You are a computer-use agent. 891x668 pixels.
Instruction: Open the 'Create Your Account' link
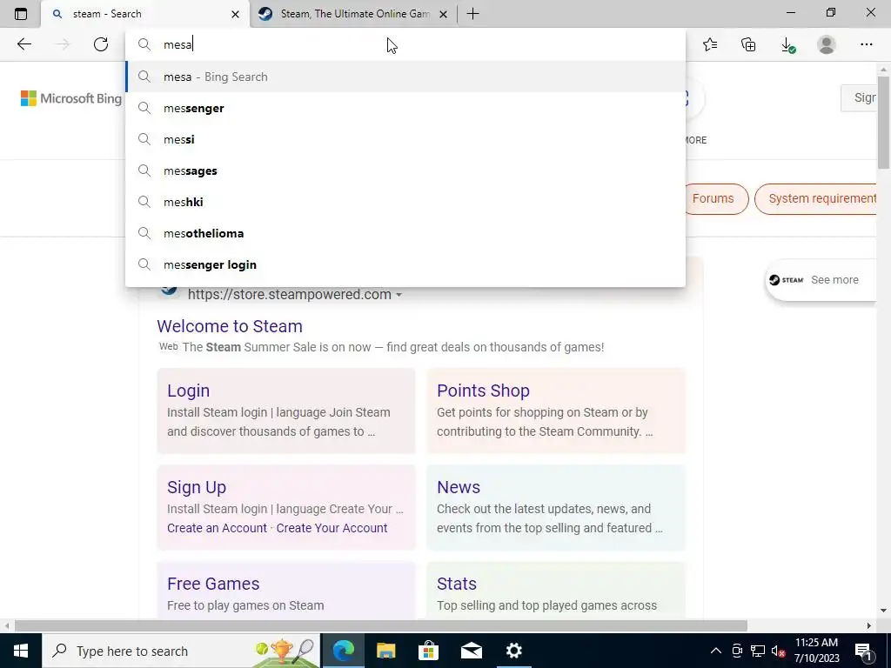[332, 528]
